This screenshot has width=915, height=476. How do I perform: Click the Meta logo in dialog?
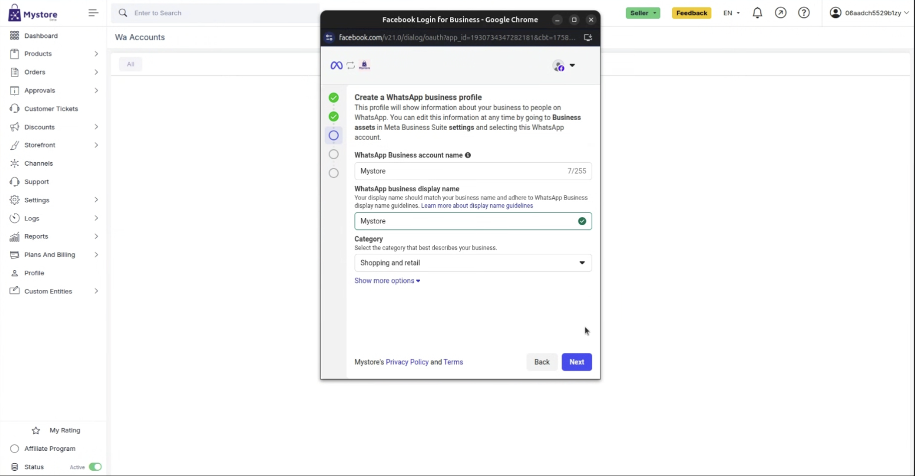coord(336,65)
